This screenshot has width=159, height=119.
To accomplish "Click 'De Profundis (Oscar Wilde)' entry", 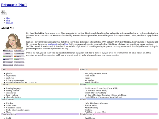I will click(96, 90).
